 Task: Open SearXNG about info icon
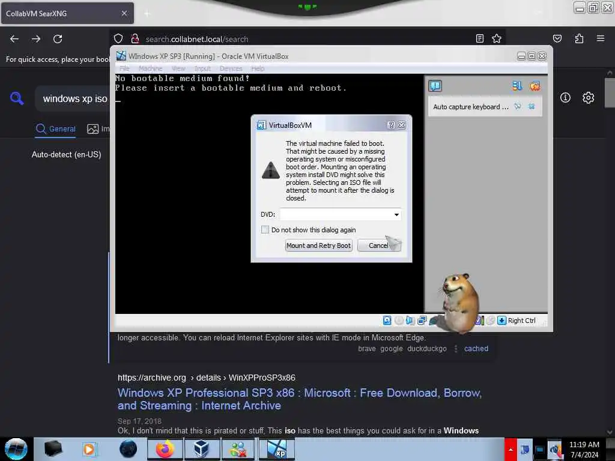(565, 98)
